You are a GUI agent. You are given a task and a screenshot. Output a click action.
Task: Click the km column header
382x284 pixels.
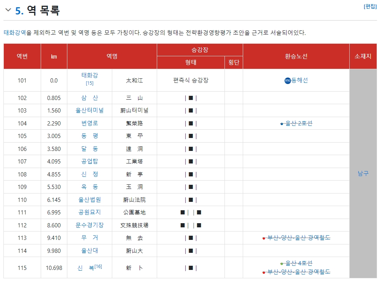coord(54,57)
